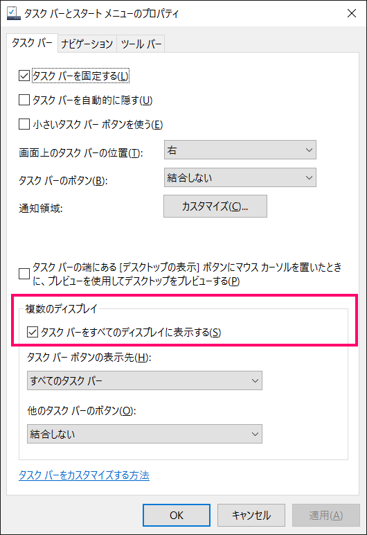Switch to the ナビゲーション tab

[x=87, y=44]
